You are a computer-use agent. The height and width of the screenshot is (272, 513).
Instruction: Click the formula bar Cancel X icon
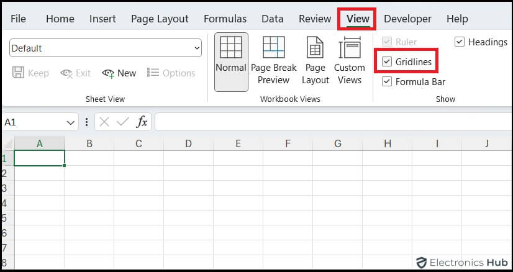tap(104, 122)
